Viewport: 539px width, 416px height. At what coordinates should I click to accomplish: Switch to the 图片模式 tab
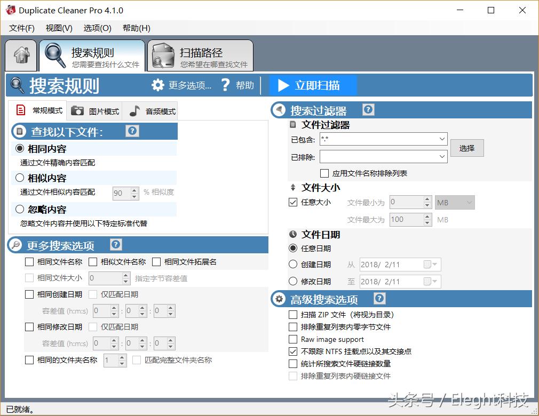[95, 110]
